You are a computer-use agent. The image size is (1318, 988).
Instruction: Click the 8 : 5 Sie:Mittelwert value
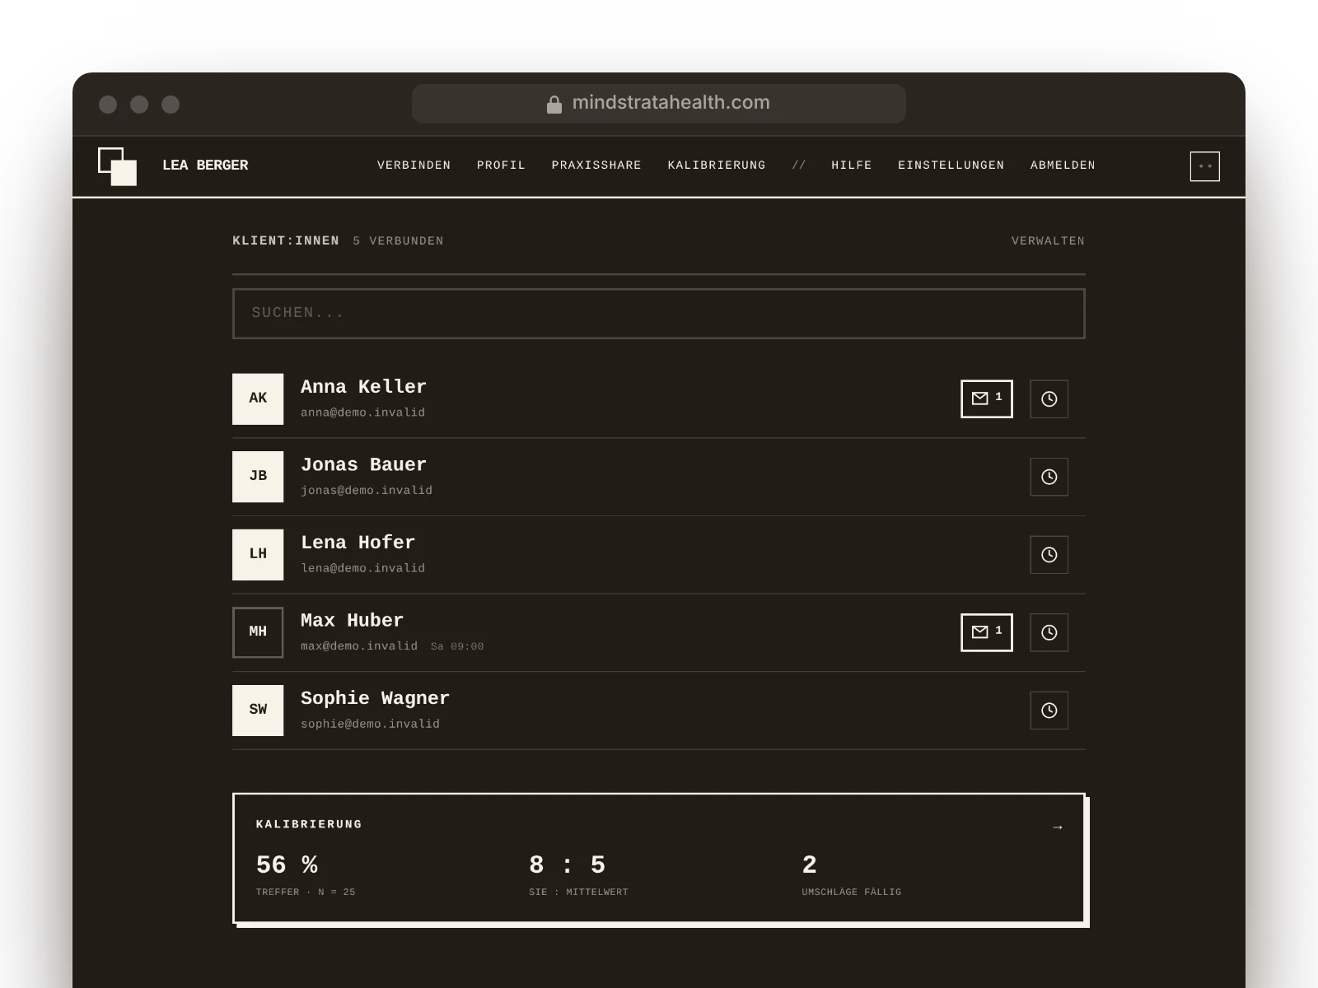point(567,865)
